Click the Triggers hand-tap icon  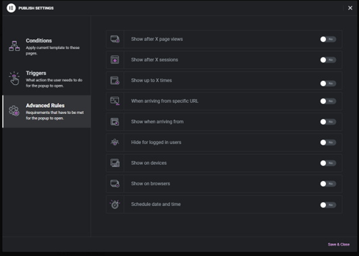tap(14, 78)
